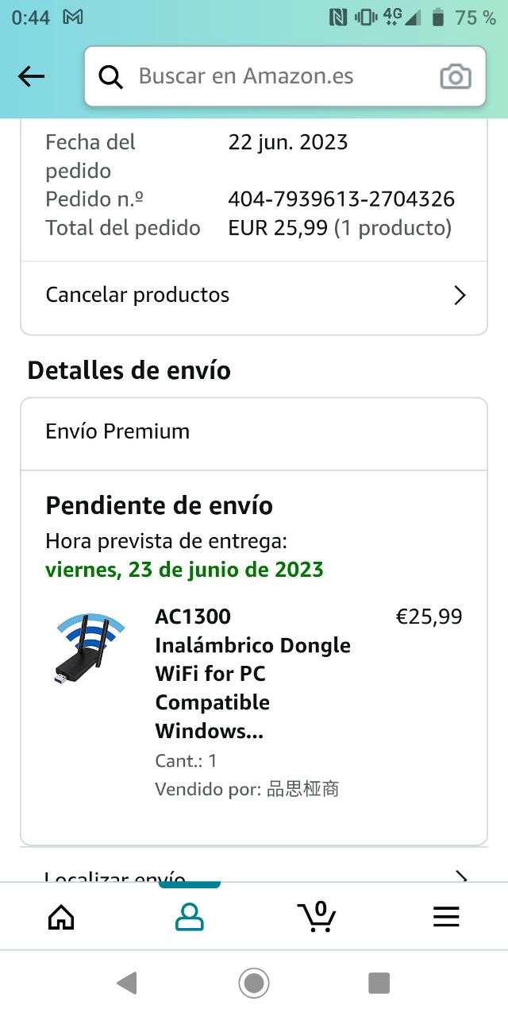Viewport: 508px width, 1017px height.
Task: Open the account profile icon
Action: click(x=190, y=918)
